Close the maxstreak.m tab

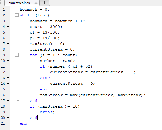coord(36,3)
